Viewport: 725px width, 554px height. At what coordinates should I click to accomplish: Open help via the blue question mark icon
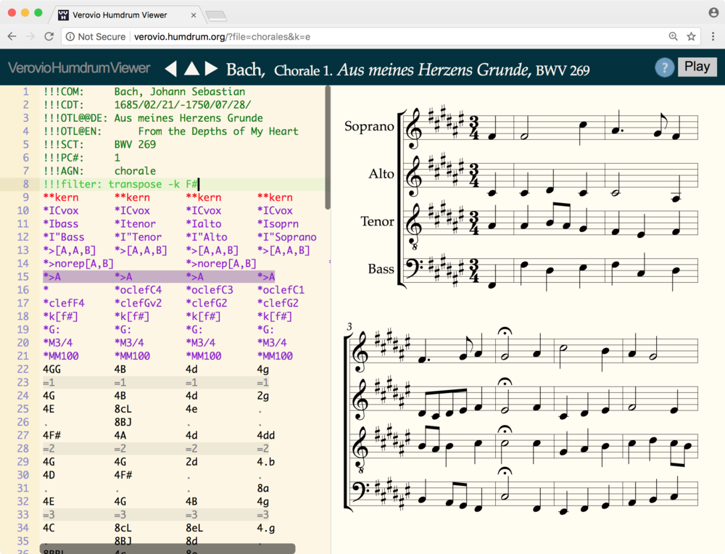click(x=664, y=67)
